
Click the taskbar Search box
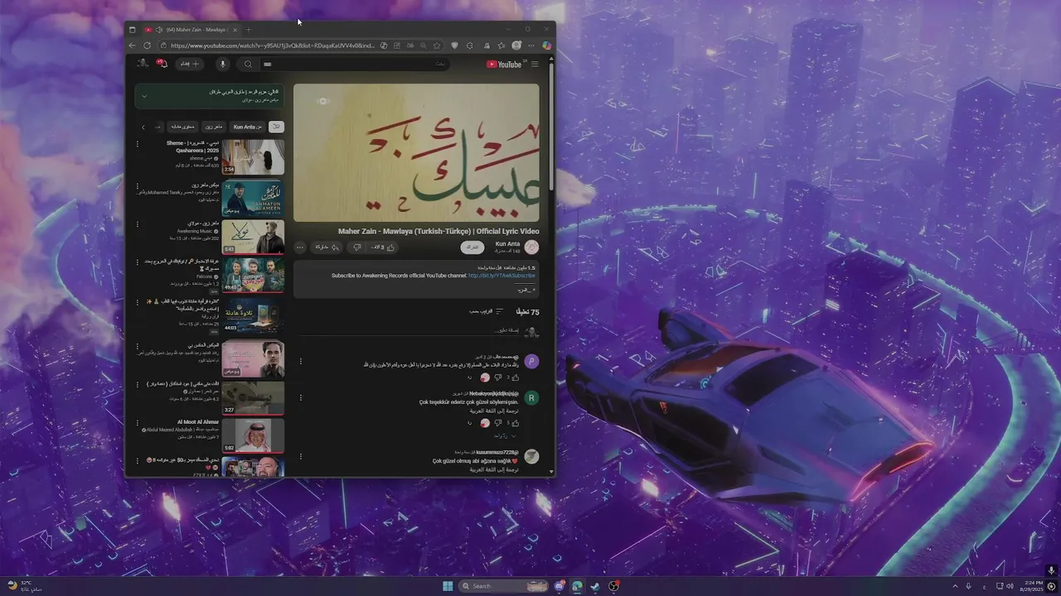tap(504, 586)
